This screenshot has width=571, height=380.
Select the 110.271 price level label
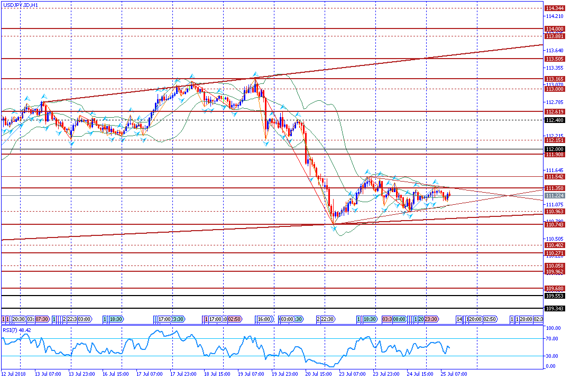[x=554, y=253]
